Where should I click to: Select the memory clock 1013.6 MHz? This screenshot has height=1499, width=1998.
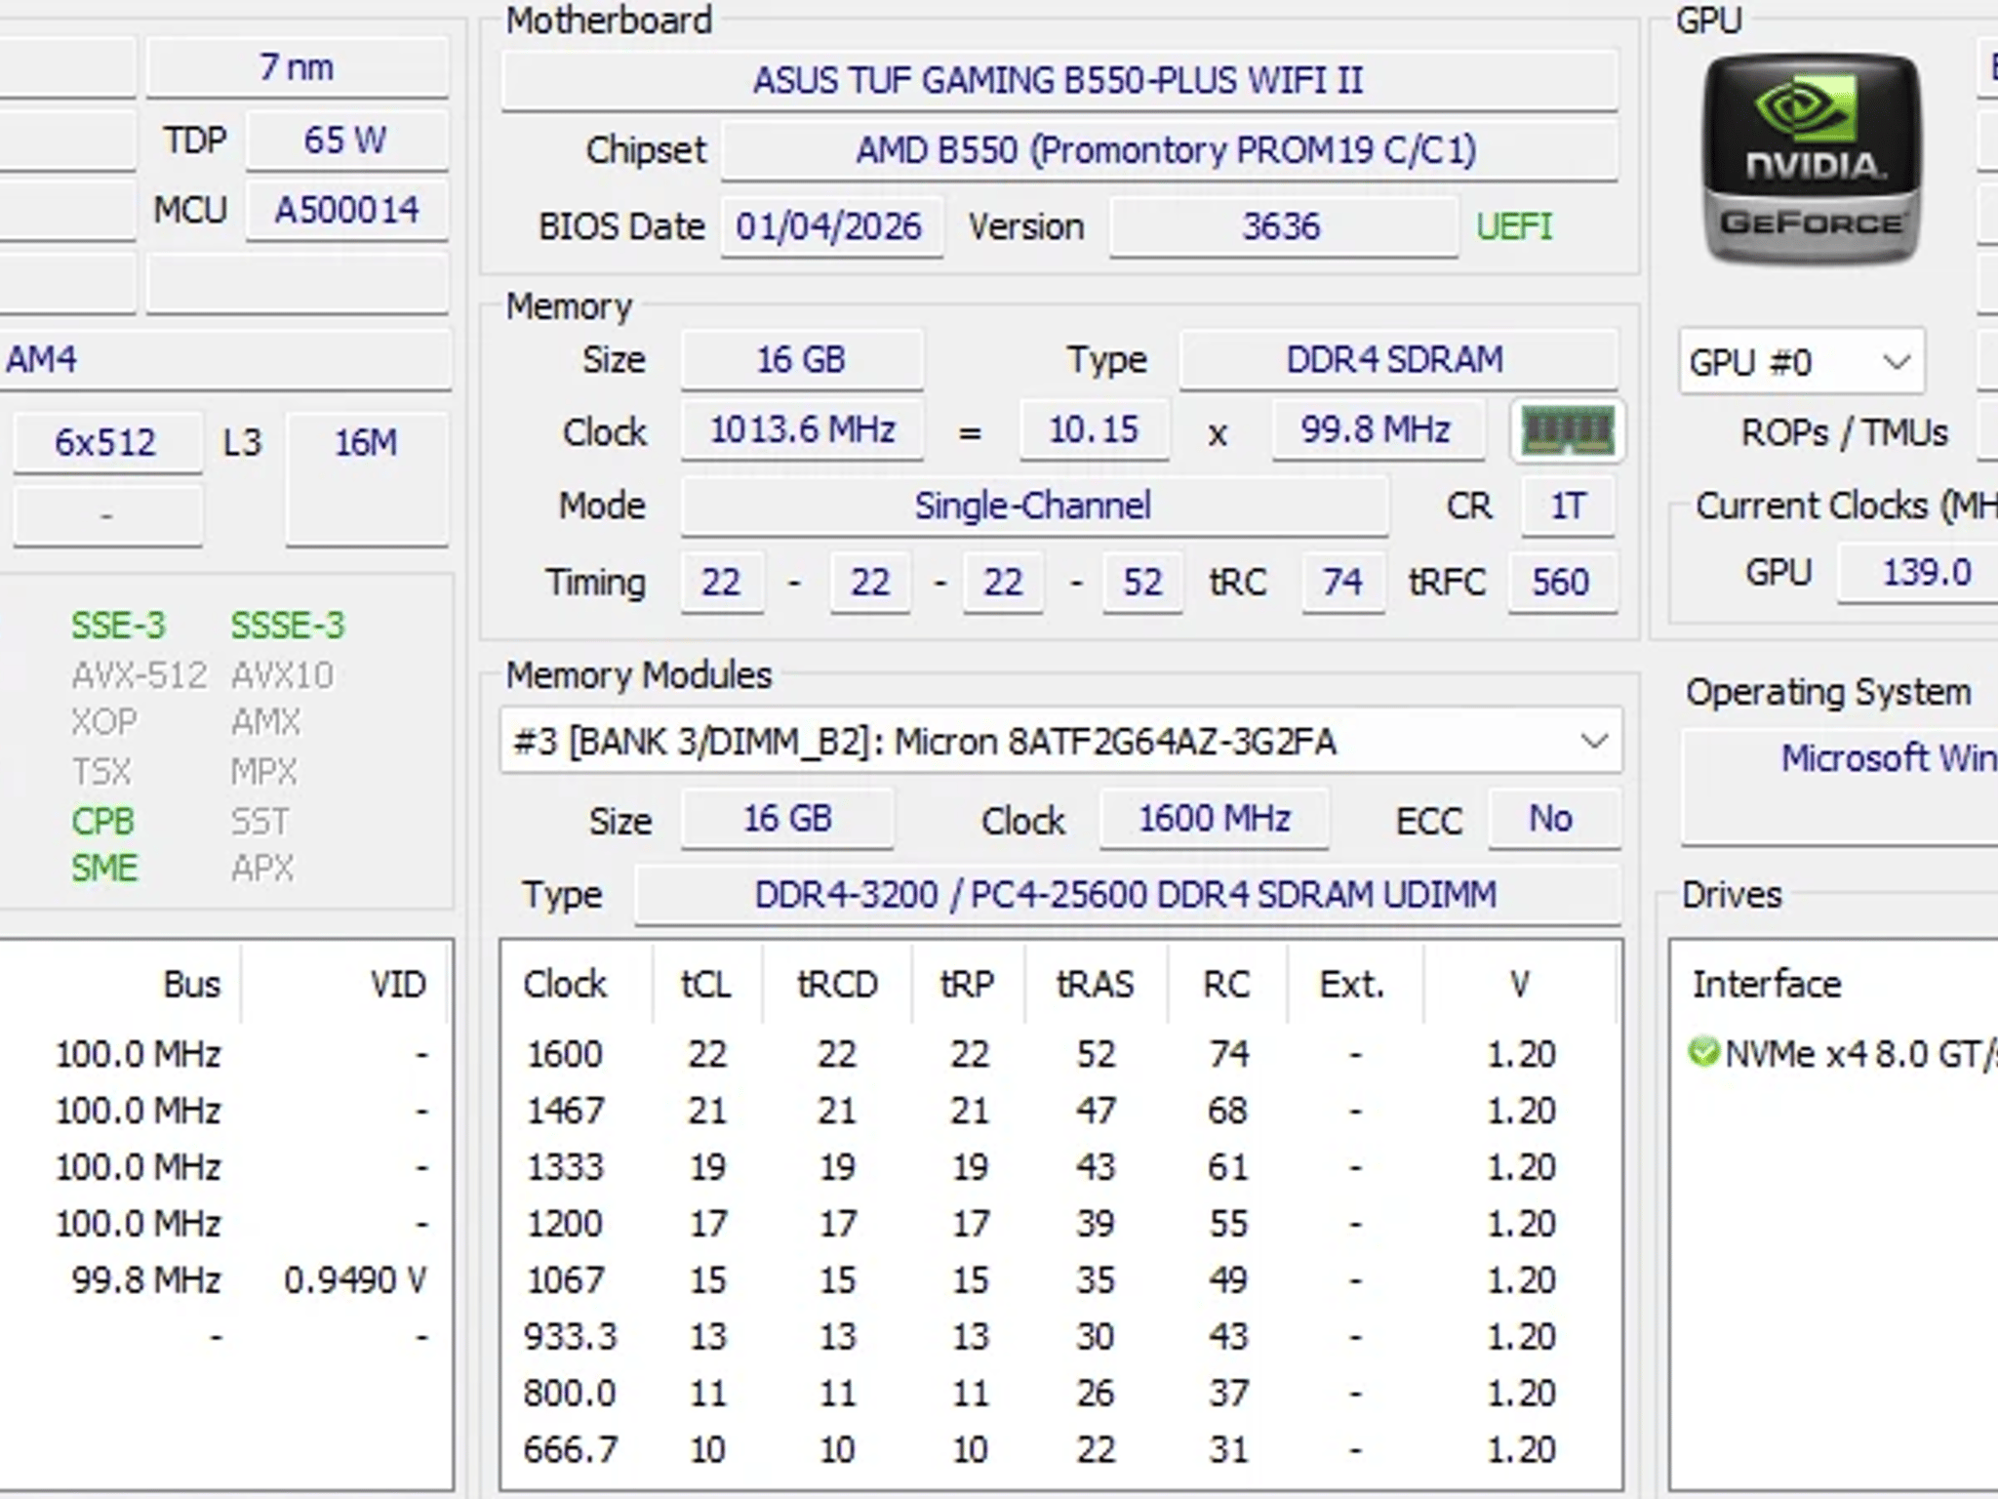click(x=802, y=429)
